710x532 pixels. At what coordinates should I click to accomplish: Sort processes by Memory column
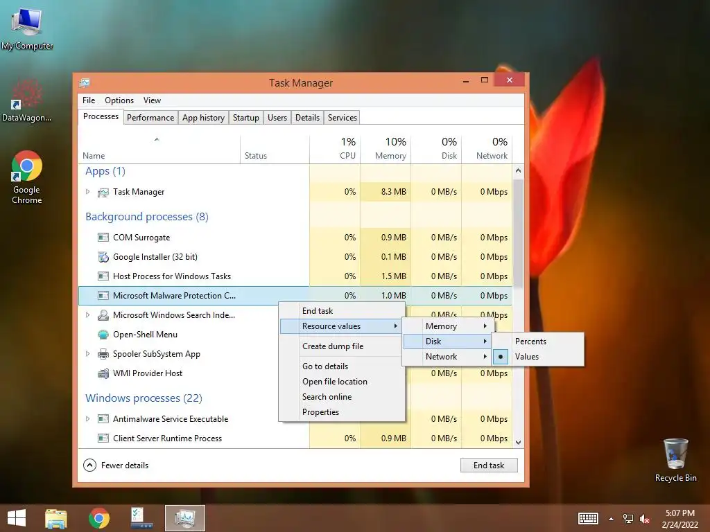click(x=386, y=148)
